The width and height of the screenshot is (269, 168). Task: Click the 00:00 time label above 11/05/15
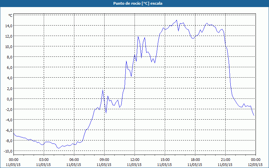13,160
